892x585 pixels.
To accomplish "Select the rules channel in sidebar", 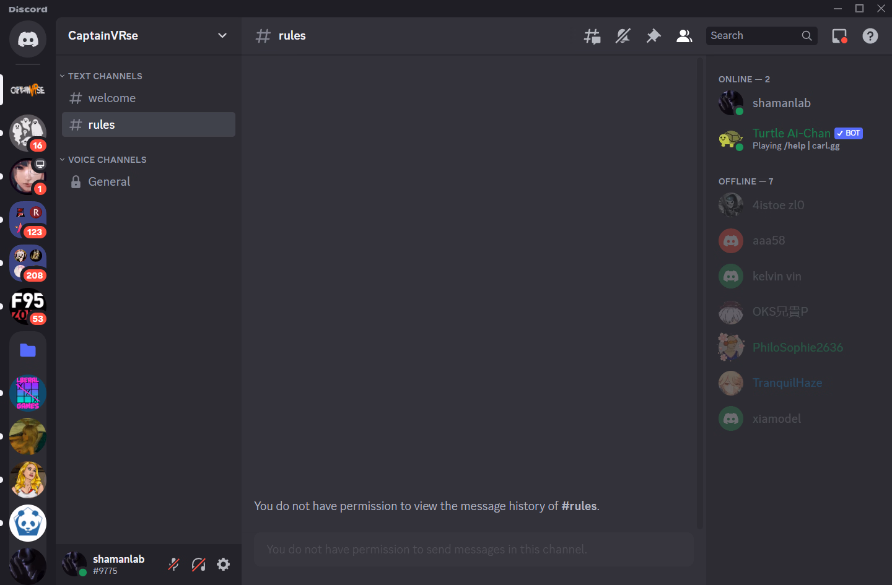I will 149,124.
